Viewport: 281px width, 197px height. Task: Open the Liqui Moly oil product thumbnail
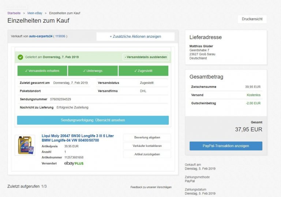pyautogui.click(x=25, y=145)
